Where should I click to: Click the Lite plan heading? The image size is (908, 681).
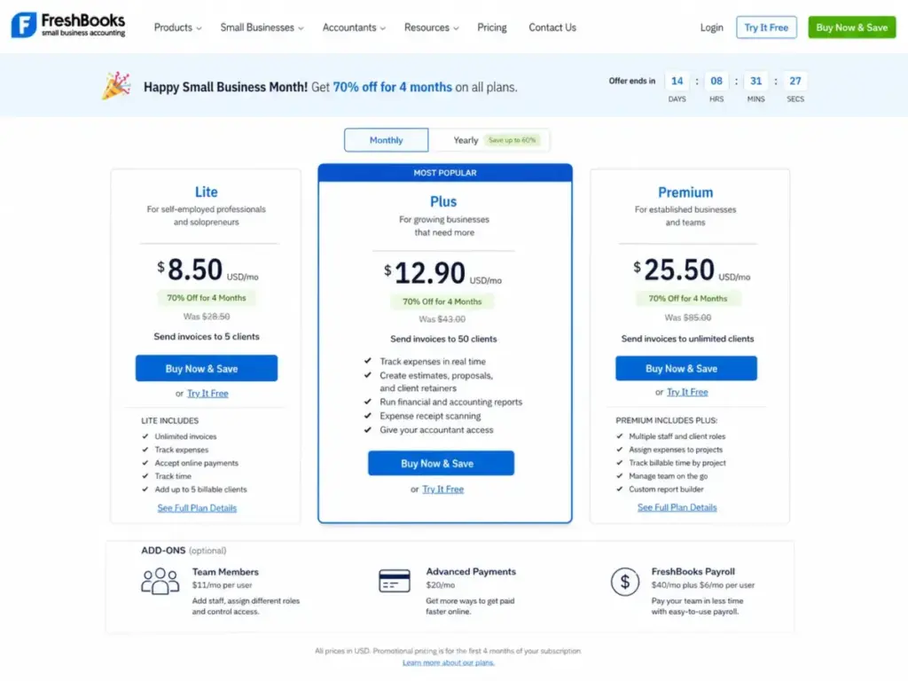(206, 192)
